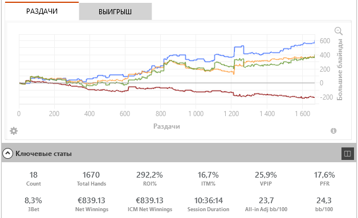Click the ICM Net Winnings stat
Viewport: 358px width, 218px height.
pyautogui.click(x=150, y=204)
